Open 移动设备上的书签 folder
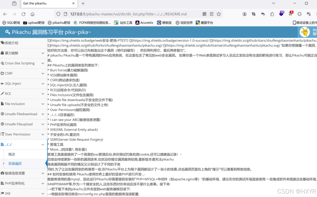Screen dimensions: 317x197 click(305, 23)
